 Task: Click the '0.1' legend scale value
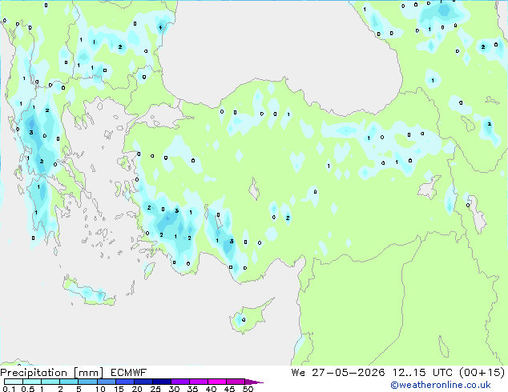(9, 389)
